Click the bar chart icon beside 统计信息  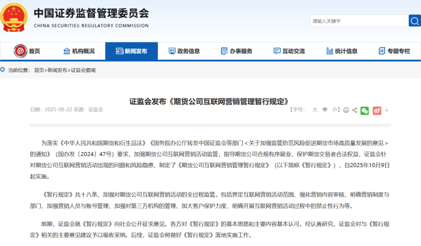pos(330,51)
